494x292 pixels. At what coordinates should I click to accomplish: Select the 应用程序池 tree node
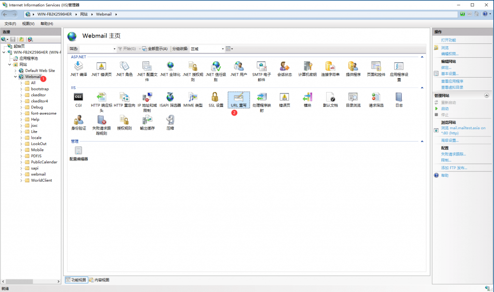(x=28, y=58)
